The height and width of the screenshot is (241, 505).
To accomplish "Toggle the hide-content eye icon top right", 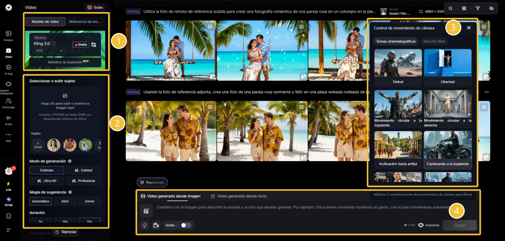I will [491, 8].
